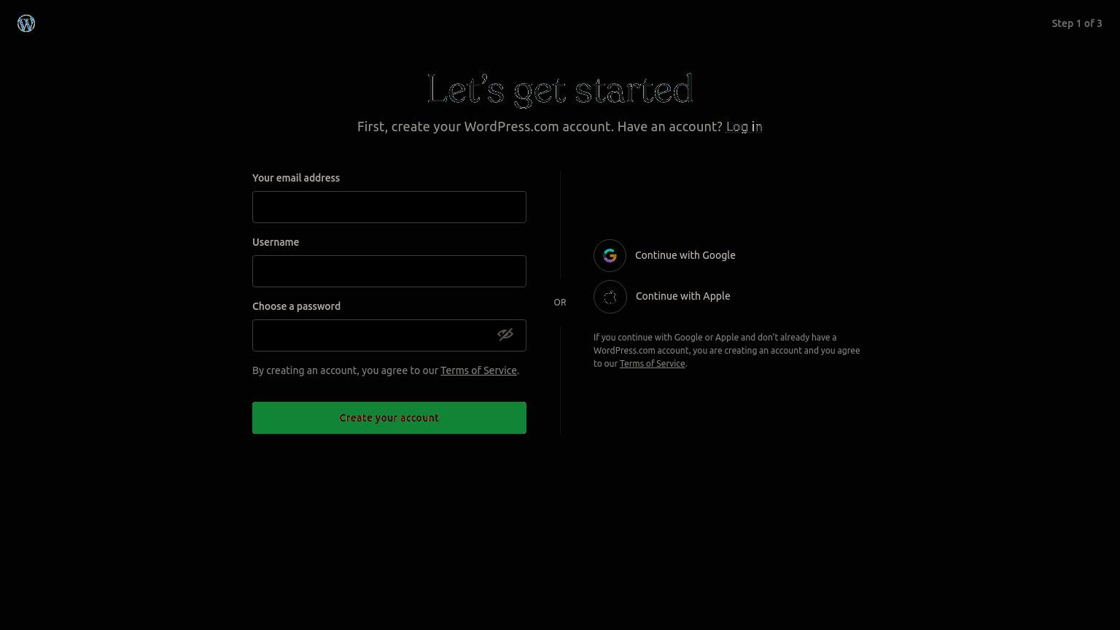This screenshot has height=630, width=1120.
Task: Open the Log in link
Action: pyautogui.click(x=744, y=127)
